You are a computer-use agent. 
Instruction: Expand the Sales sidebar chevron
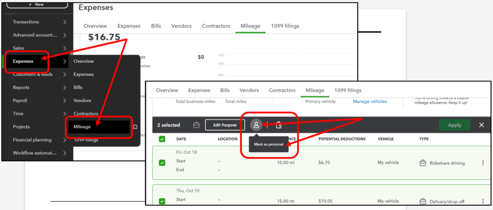pyautogui.click(x=65, y=48)
